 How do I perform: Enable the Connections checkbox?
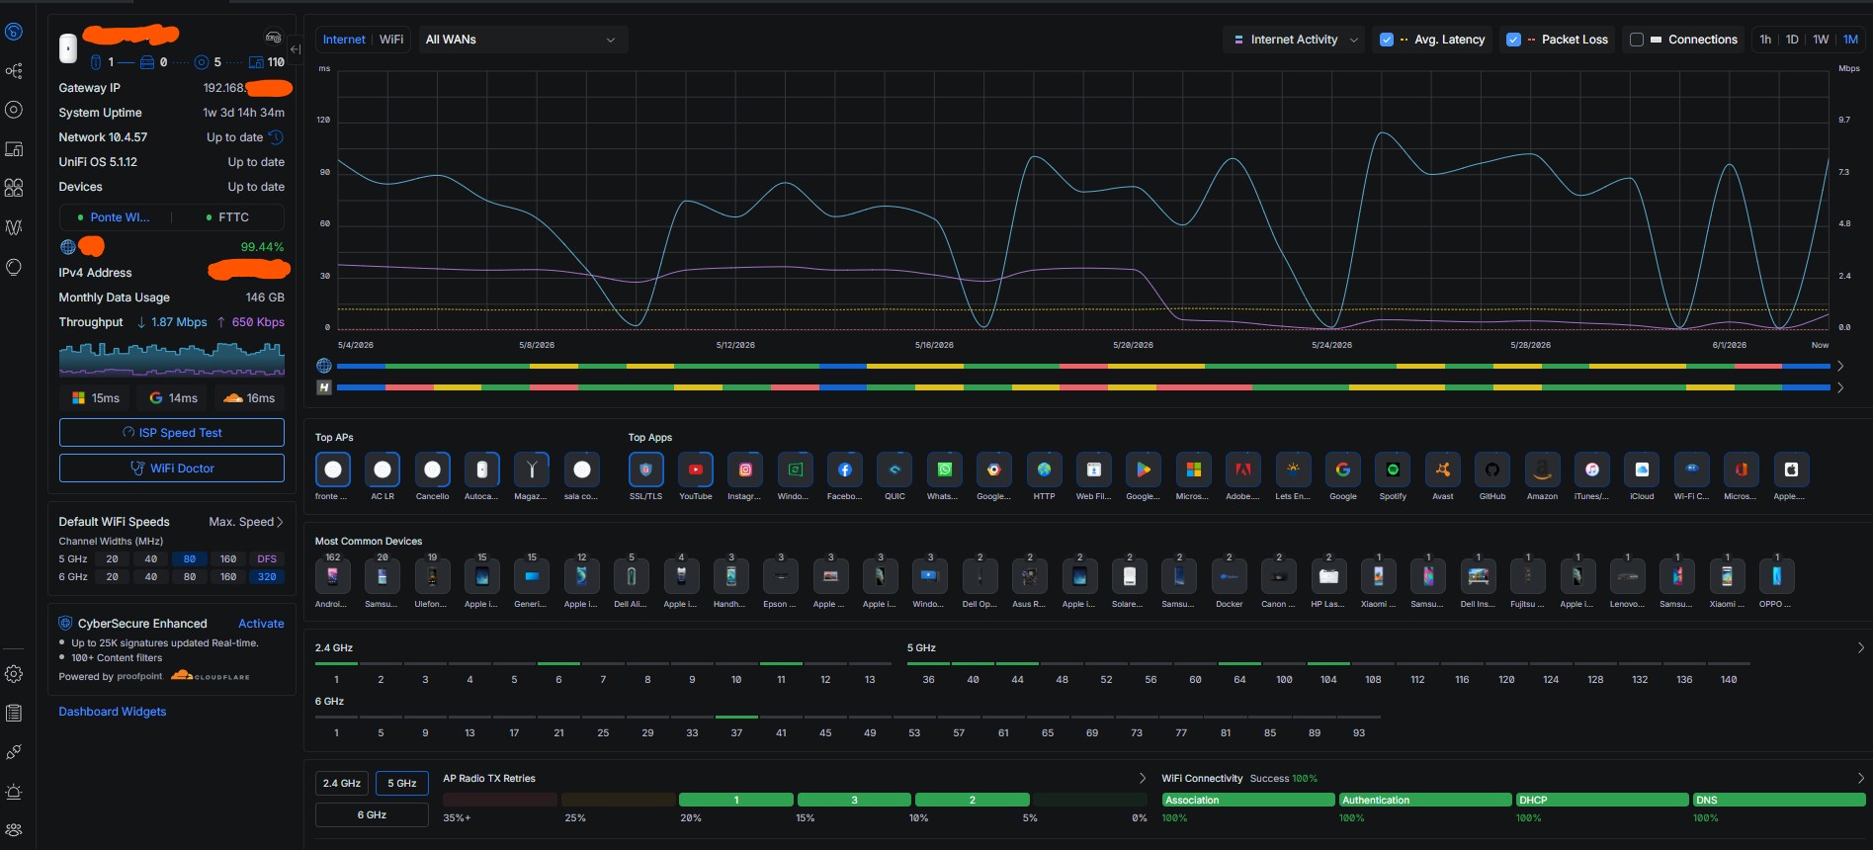point(1637,40)
